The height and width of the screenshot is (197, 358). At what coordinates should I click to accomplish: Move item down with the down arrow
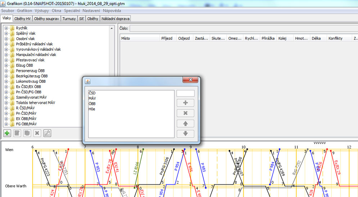pyautogui.click(x=185, y=134)
